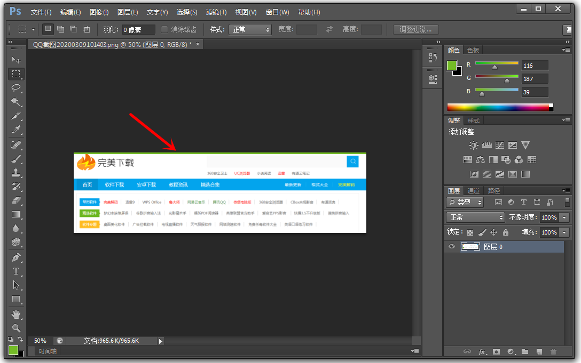This screenshot has width=581, height=363.
Task: Select the Gradient tool
Action: pos(16,215)
